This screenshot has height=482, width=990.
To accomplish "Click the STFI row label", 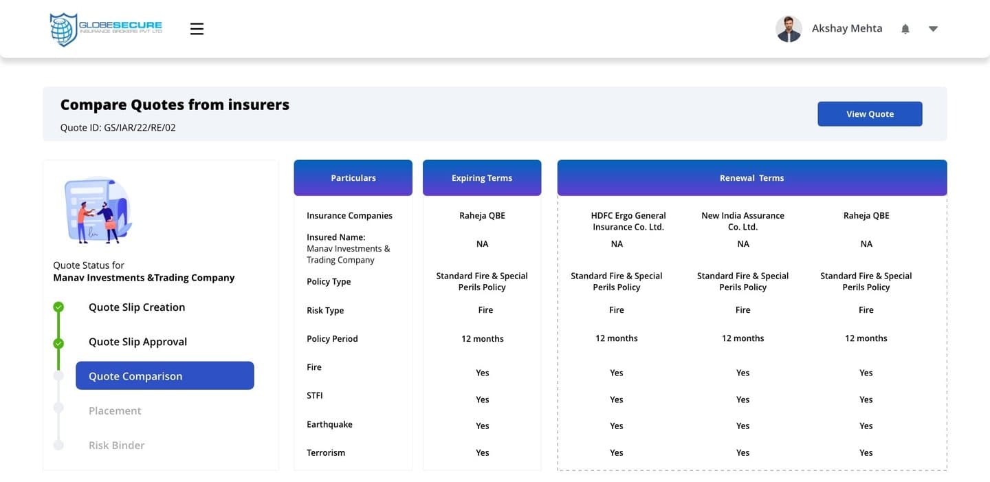I will pos(315,395).
